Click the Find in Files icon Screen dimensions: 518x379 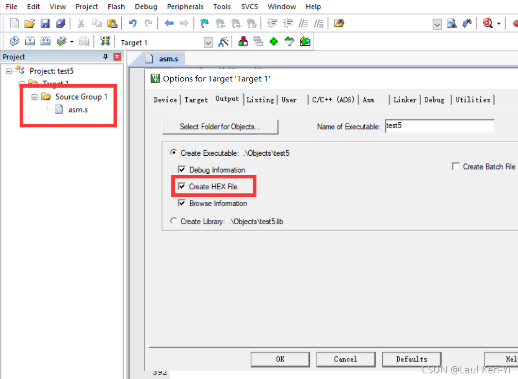452,23
